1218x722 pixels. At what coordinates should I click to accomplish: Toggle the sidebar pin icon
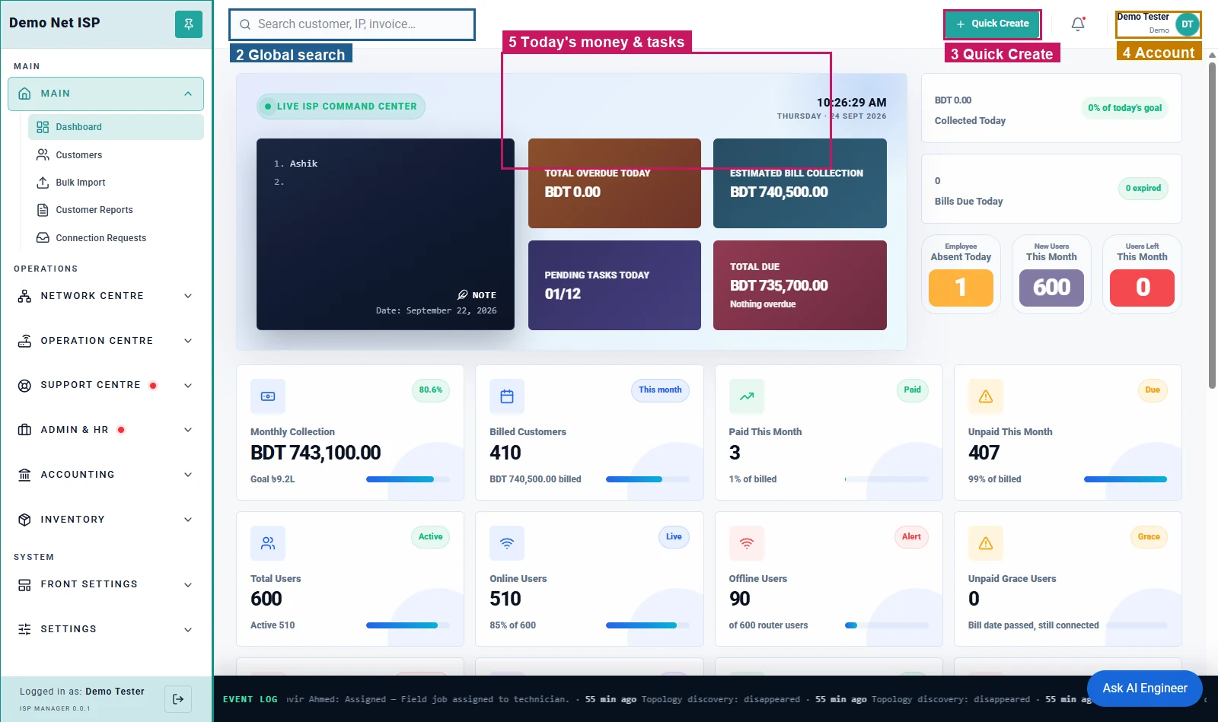click(x=189, y=24)
